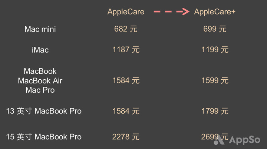Click the 682 元 price

click(x=126, y=29)
